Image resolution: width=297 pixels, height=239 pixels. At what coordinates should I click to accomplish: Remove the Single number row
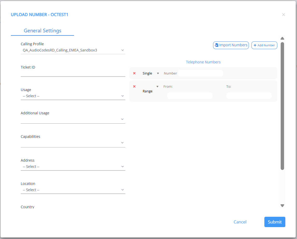134,73
